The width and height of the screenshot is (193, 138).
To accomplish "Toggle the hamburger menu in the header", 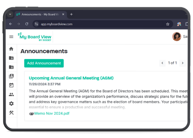I will pos(11,37).
